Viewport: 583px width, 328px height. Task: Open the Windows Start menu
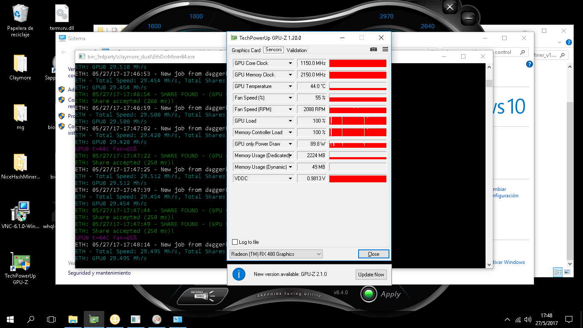point(10,319)
